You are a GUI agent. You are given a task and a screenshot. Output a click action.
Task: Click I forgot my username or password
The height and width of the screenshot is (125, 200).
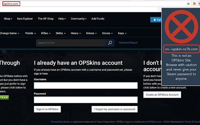point(115,109)
